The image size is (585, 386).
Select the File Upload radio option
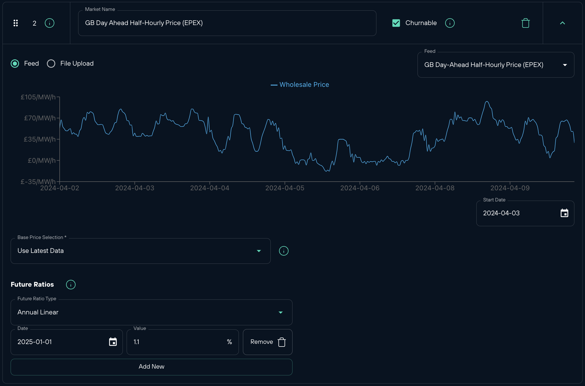[x=51, y=63]
